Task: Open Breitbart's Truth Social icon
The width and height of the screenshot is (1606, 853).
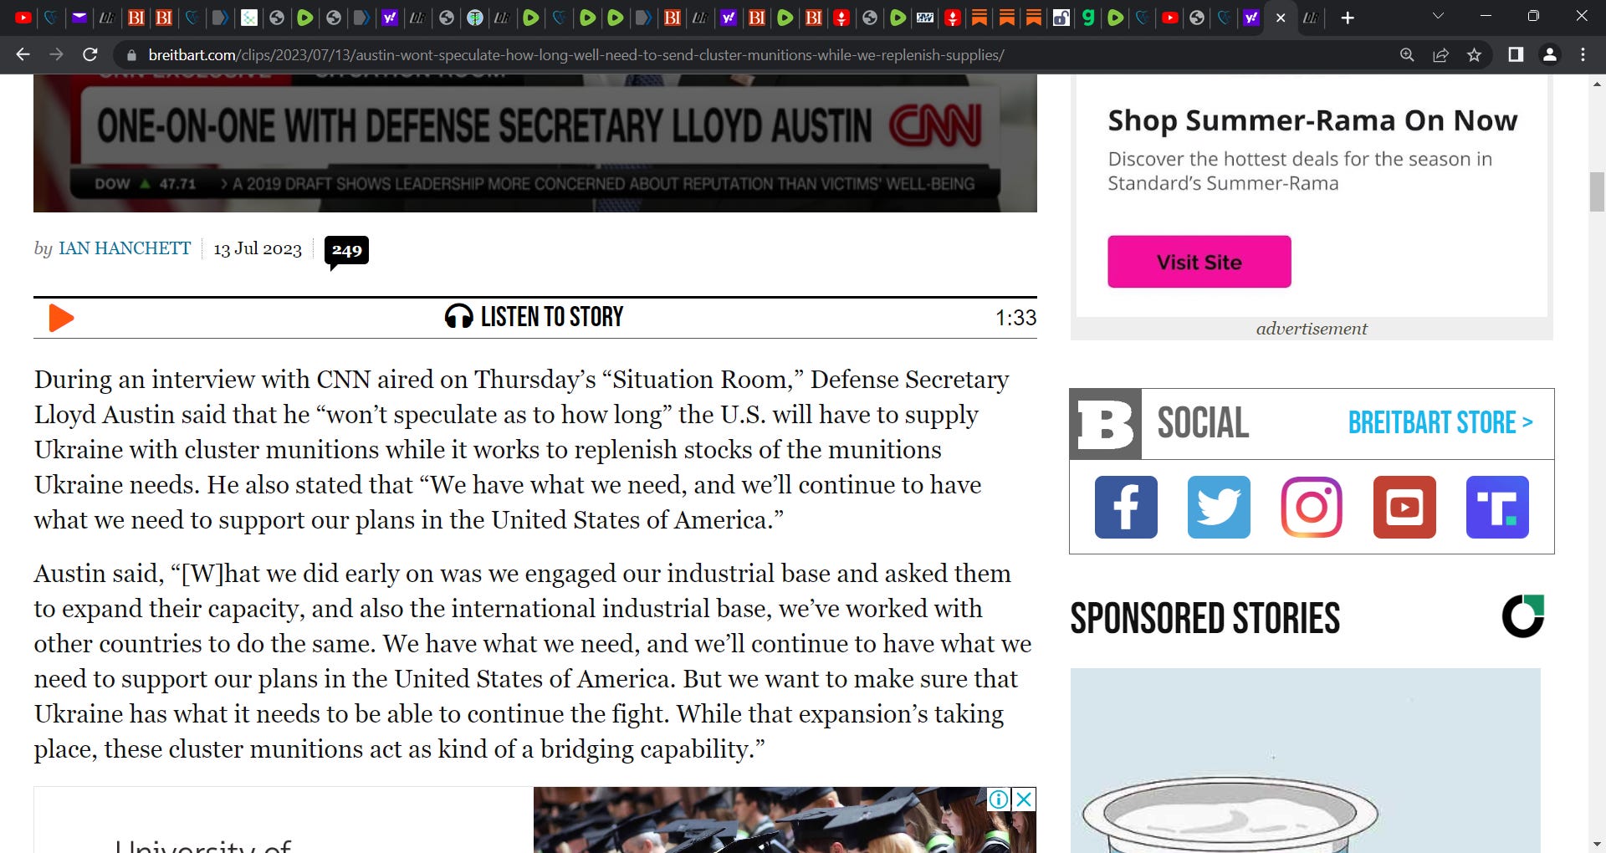Action: tap(1497, 507)
